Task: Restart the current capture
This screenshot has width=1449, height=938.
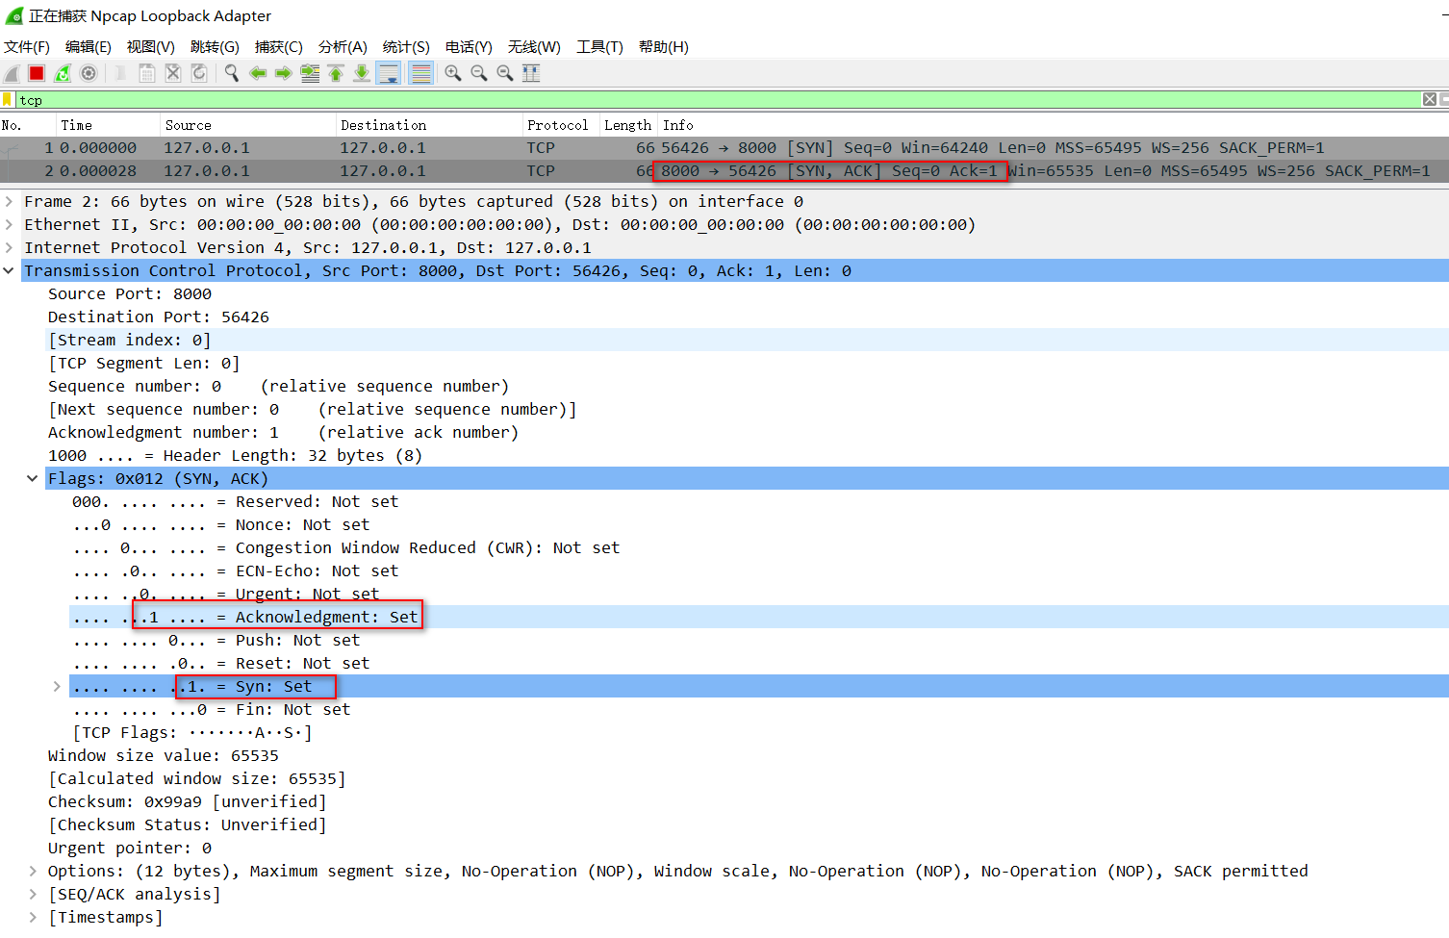Action: coord(63,73)
